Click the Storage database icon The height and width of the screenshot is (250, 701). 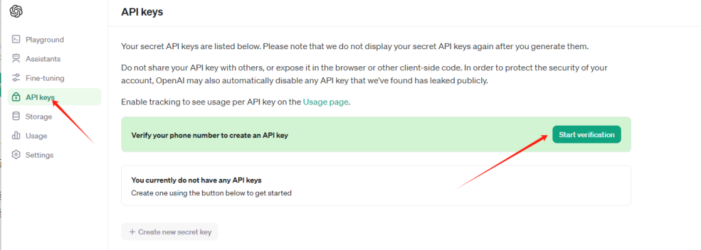coord(16,116)
